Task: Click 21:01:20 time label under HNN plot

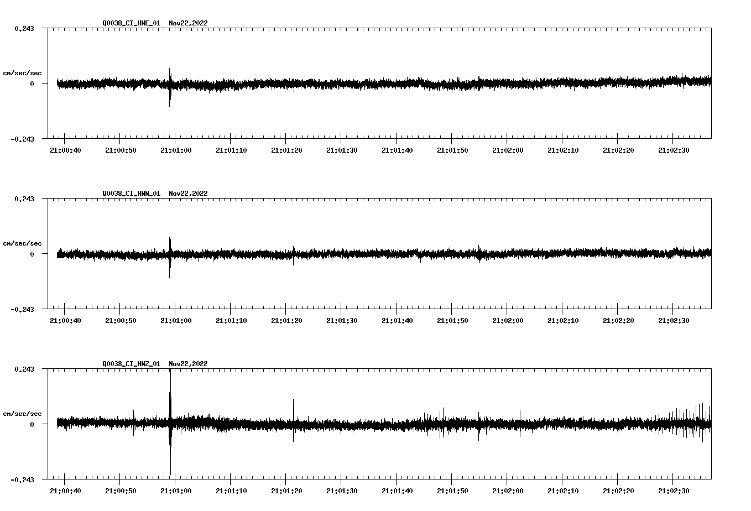Action: coord(286,321)
